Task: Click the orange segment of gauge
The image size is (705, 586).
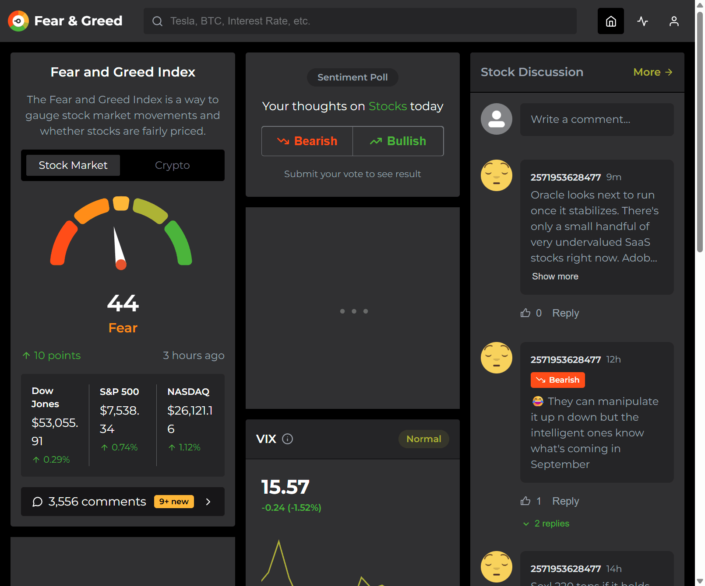Action: [x=92, y=210]
